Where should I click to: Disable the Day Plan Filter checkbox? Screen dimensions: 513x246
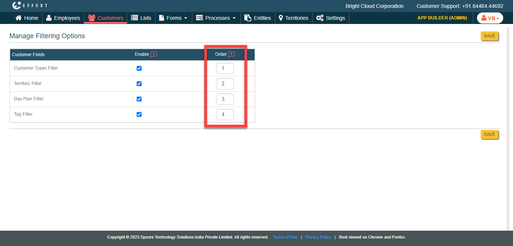click(139, 99)
